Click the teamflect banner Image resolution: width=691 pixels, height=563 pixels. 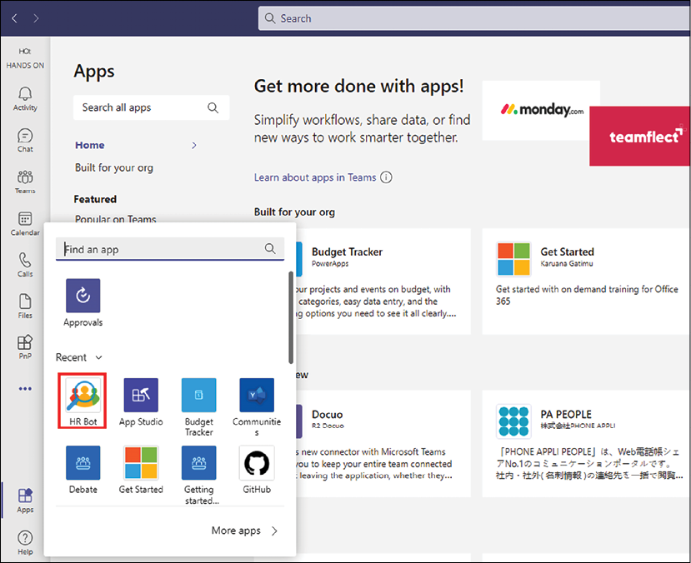point(640,136)
